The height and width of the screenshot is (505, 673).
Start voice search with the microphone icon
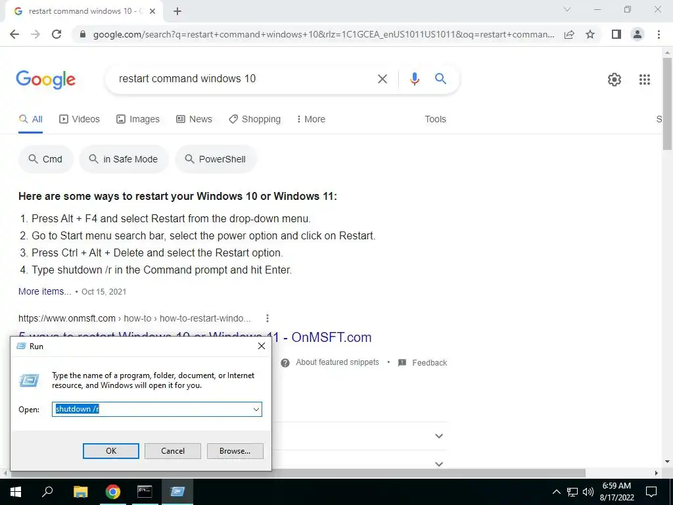(414, 79)
